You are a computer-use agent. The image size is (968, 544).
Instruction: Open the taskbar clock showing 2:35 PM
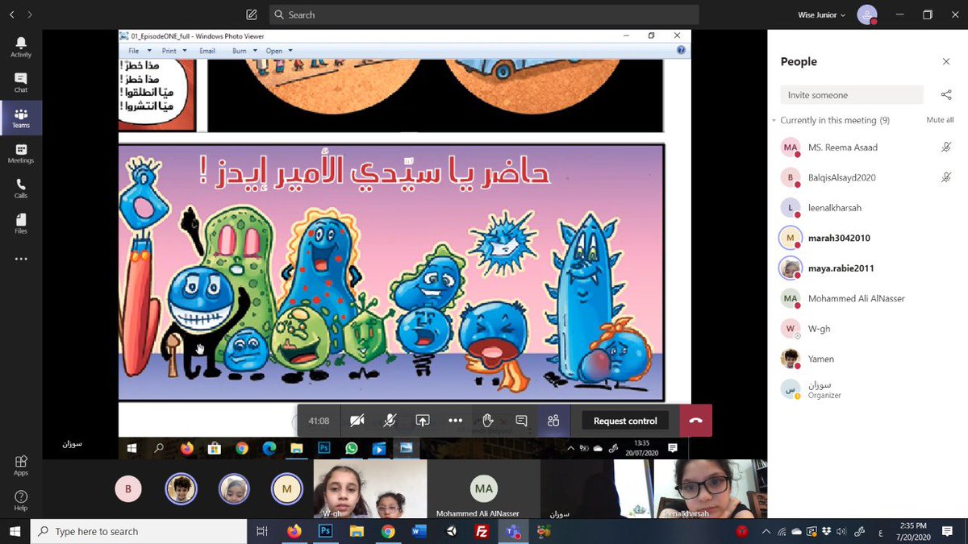[x=913, y=531]
